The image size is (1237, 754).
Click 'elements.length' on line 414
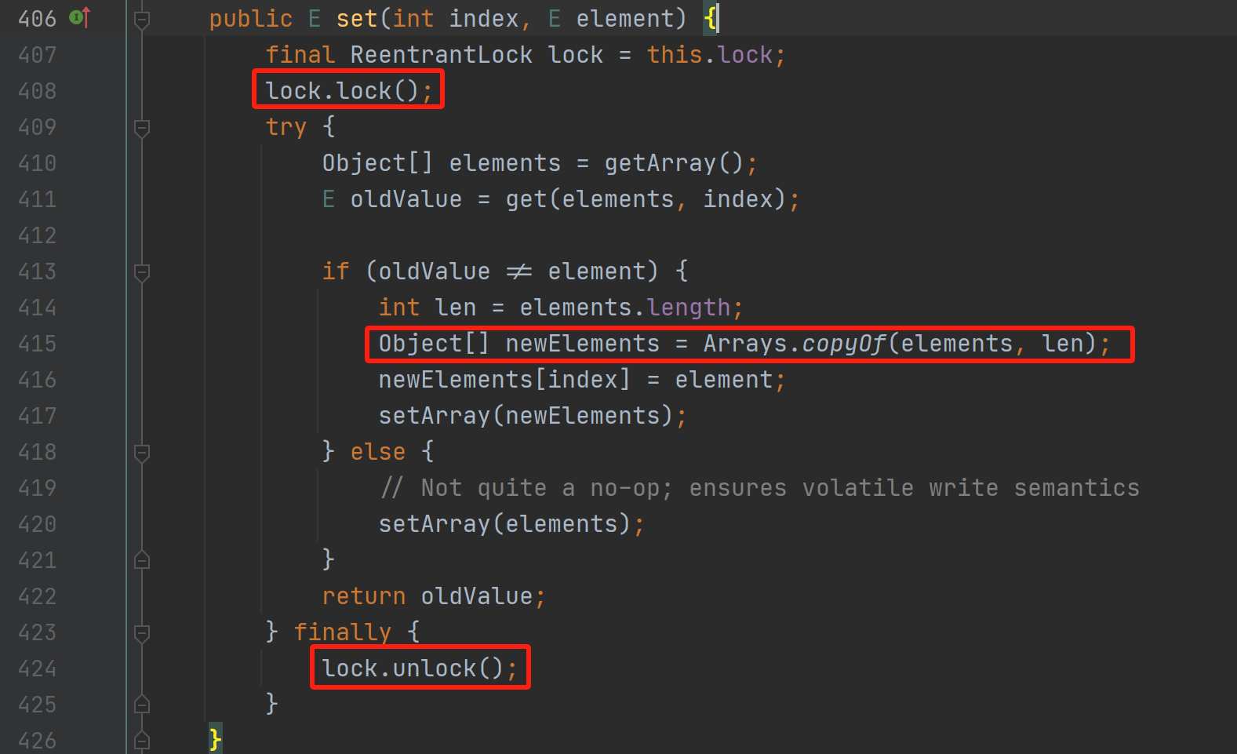[x=624, y=308]
